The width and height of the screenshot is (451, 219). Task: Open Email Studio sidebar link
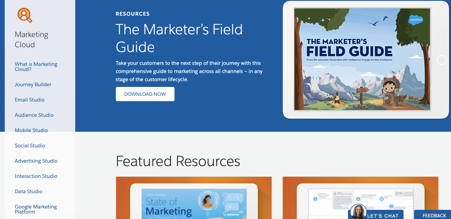[29, 100]
